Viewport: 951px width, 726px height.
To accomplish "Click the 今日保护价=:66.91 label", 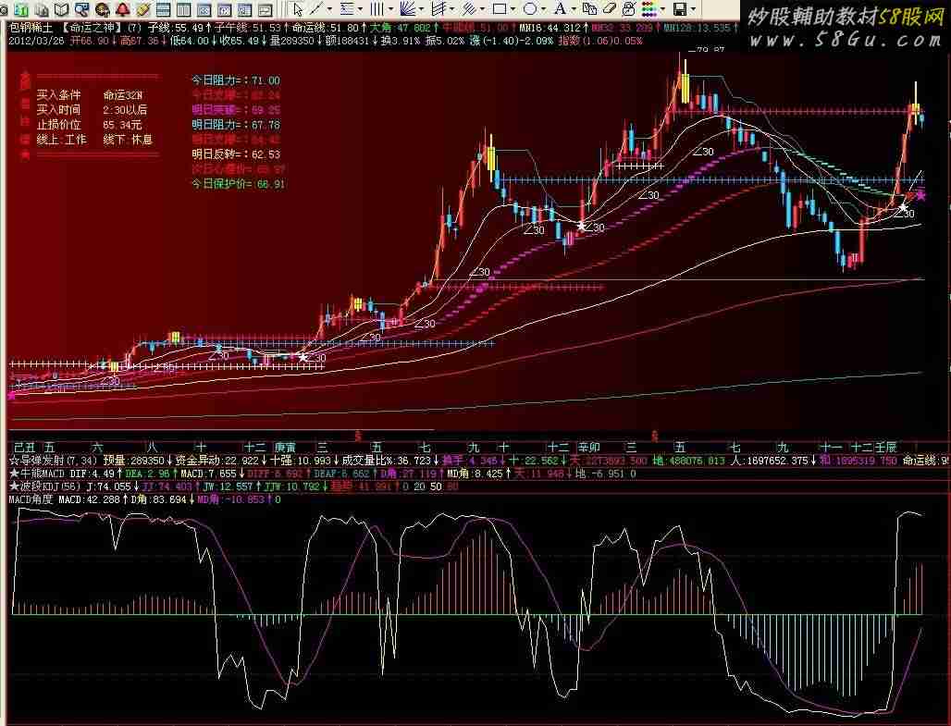I will 238,184.
